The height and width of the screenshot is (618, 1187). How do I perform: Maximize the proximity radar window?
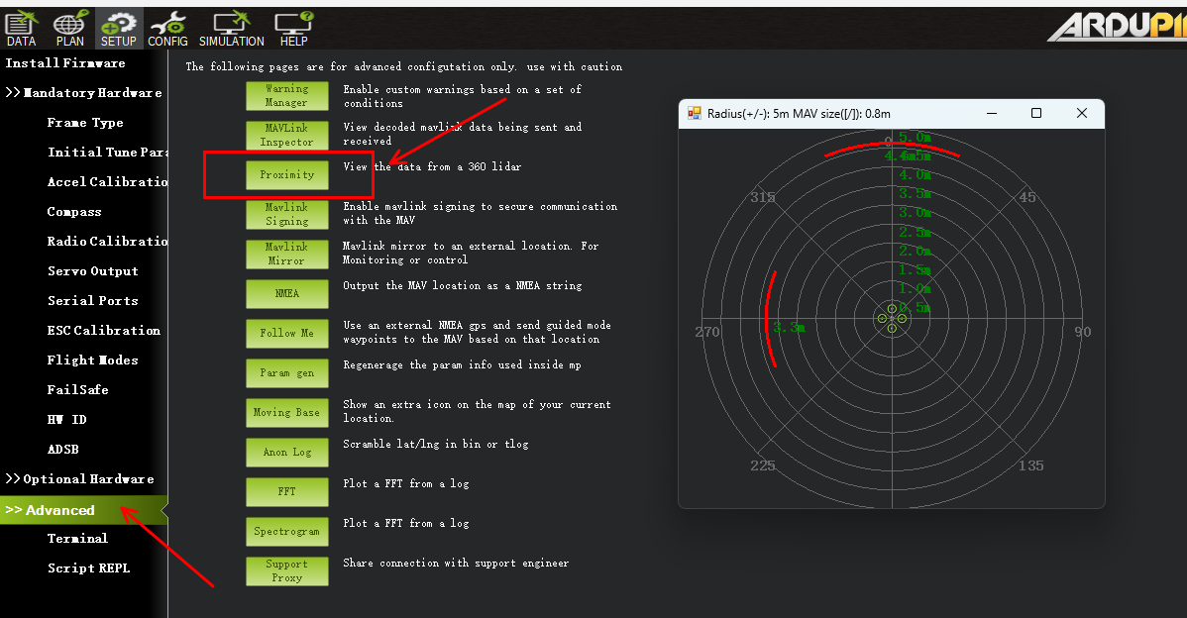pyautogui.click(x=1036, y=113)
